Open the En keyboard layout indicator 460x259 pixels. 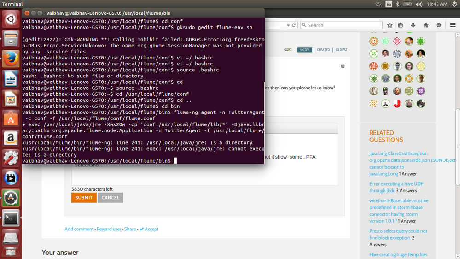[389, 4]
